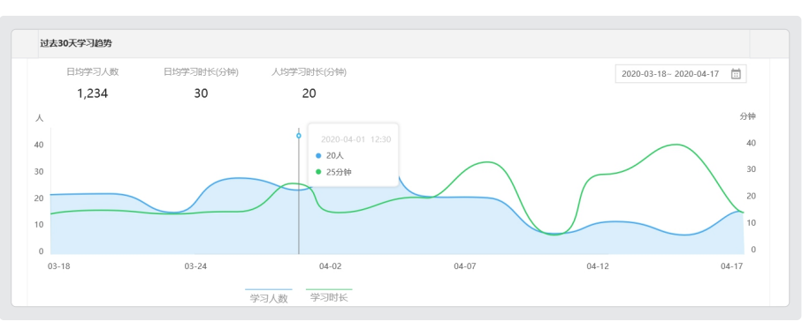This screenshot has height=336, width=802.
Task: Click the 日均学习时长(分钟) value 30
Action: 201,93
